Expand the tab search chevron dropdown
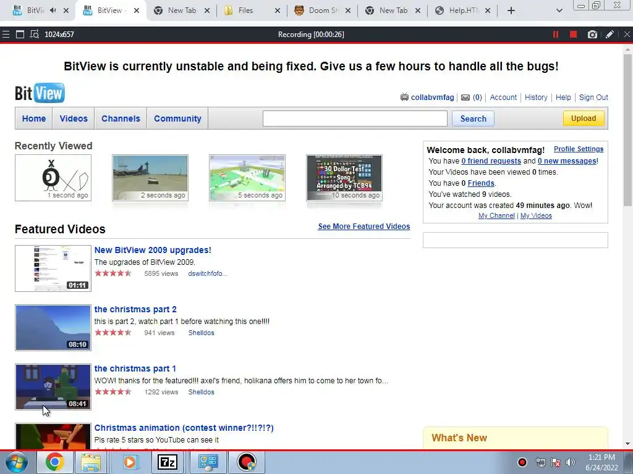Viewport: 633px width, 474px height. coord(559,10)
